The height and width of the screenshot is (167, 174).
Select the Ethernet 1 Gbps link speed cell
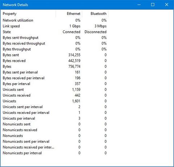tap(75, 26)
